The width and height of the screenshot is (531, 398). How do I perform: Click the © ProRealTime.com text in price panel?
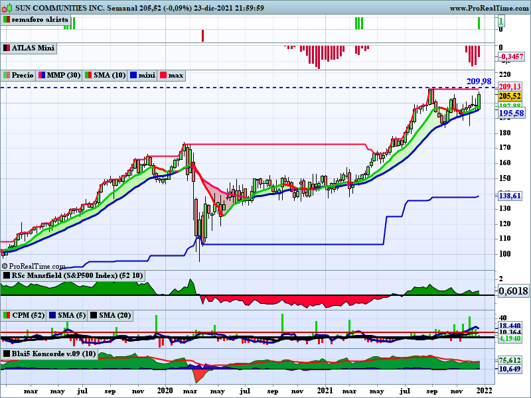(x=34, y=267)
